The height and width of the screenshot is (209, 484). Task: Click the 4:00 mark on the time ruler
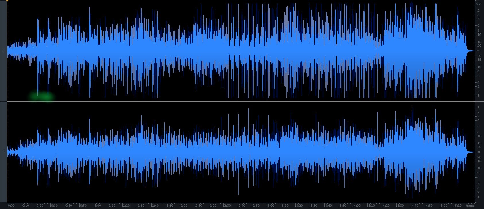click(357, 206)
